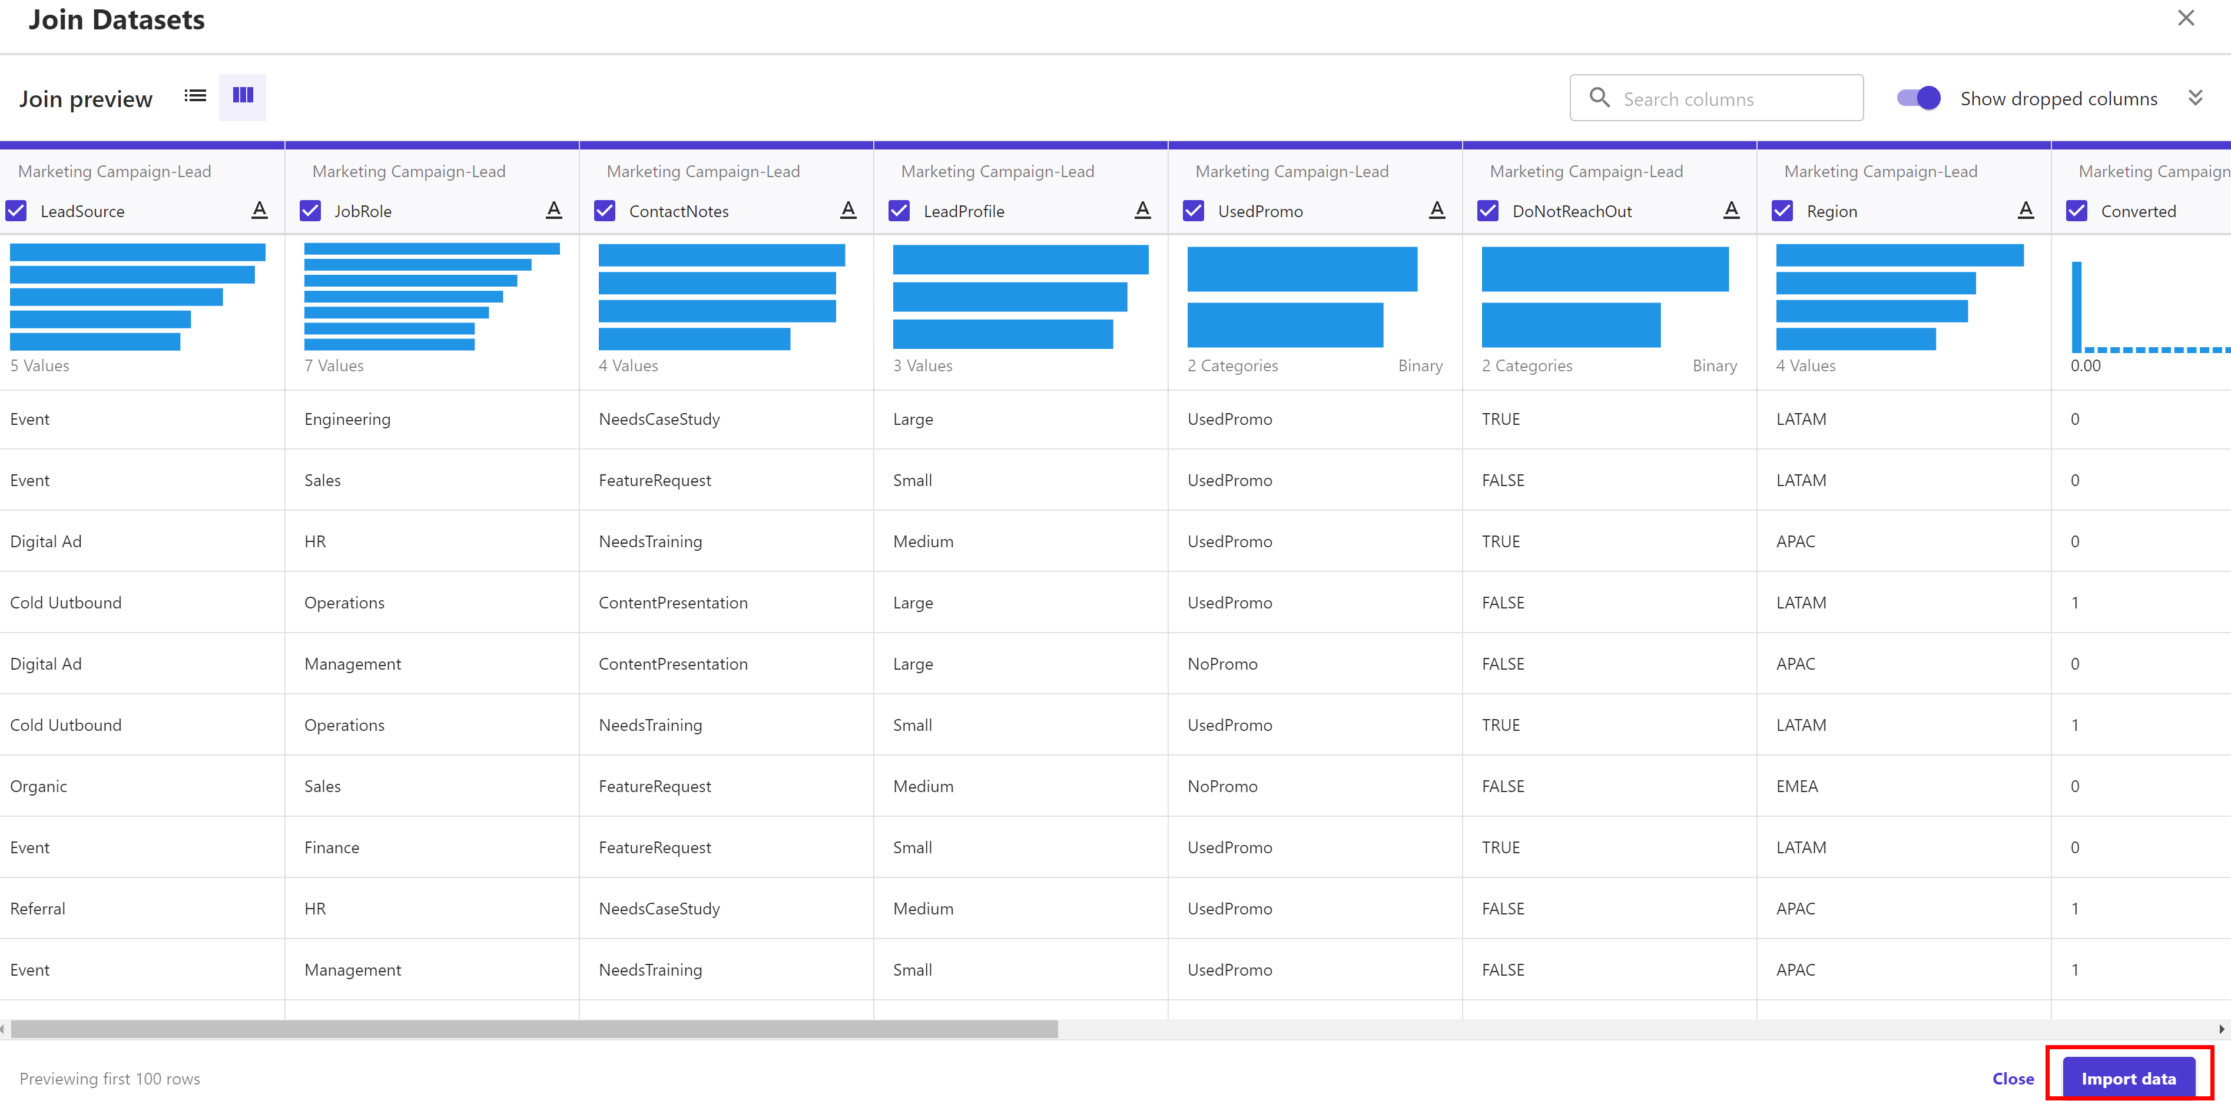Click the text type icon on LeadSource

pyautogui.click(x=259, y=210)
